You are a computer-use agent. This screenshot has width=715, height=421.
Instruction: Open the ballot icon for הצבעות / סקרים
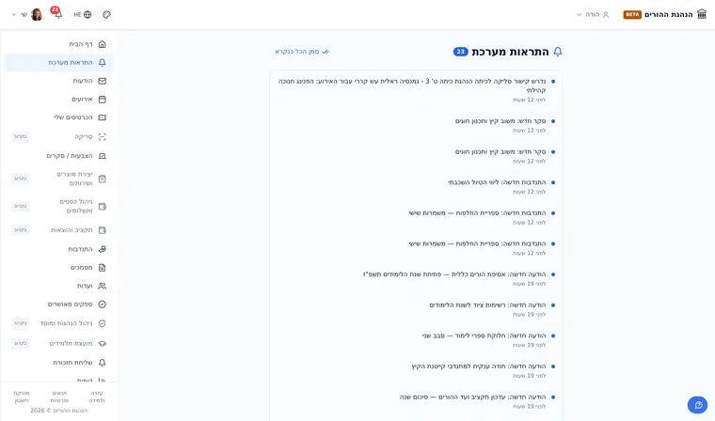click(103, 156)
